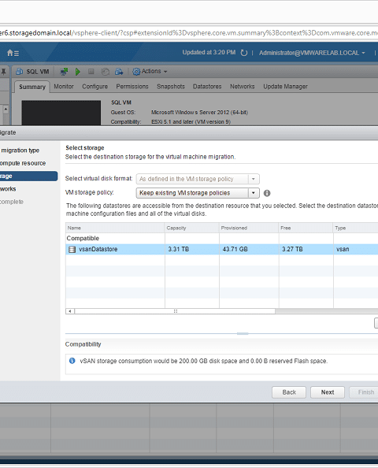Viewport: 378px width, 468px height.
Task: Open the Configure tab
Action: click(94, 87)
